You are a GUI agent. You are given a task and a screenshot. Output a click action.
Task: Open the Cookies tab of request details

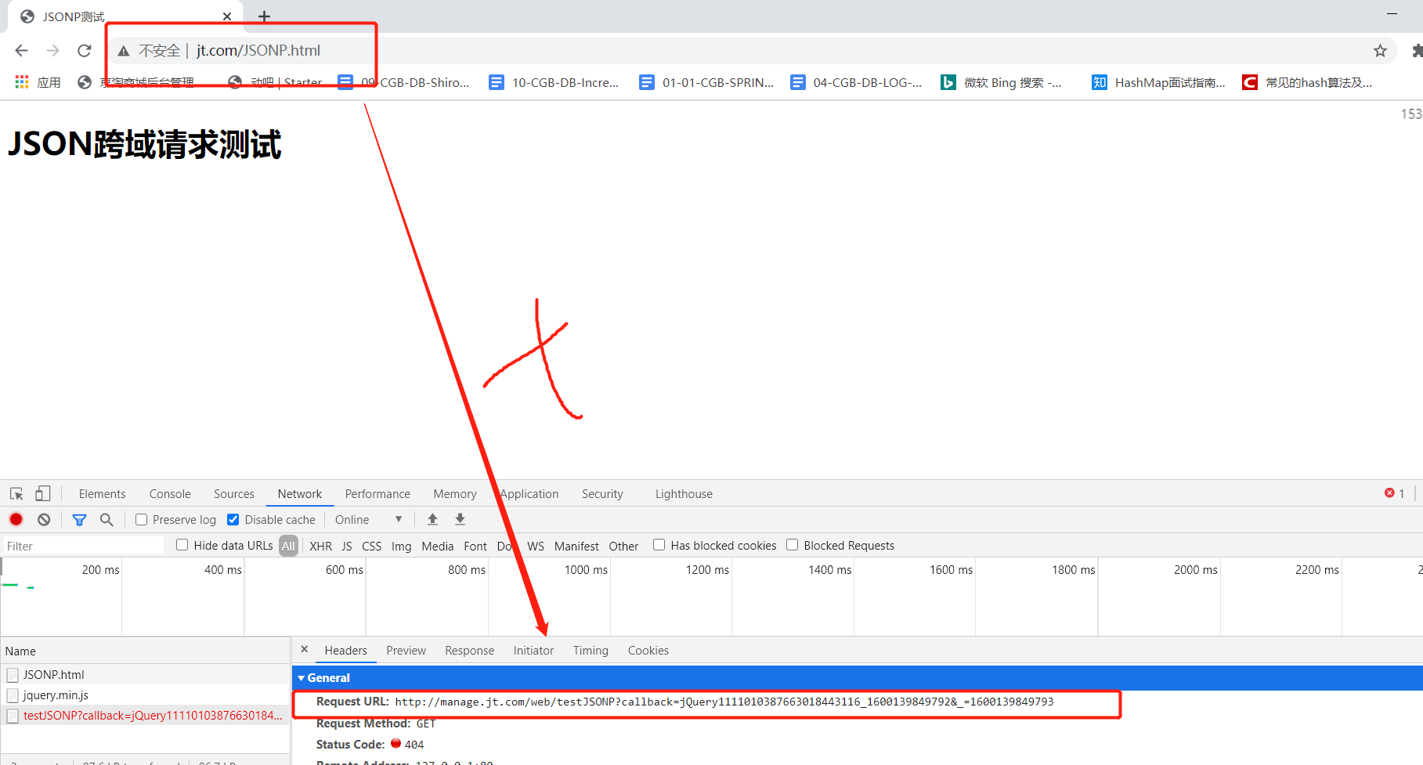pos(648,650)
